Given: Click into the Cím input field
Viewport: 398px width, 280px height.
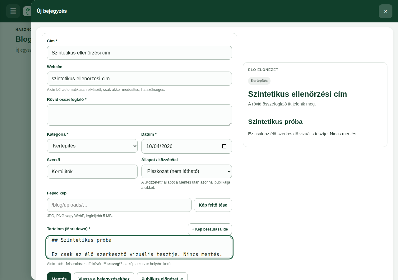Looking at the screenshot, I should pyautogui.click(x=139, y=53).
